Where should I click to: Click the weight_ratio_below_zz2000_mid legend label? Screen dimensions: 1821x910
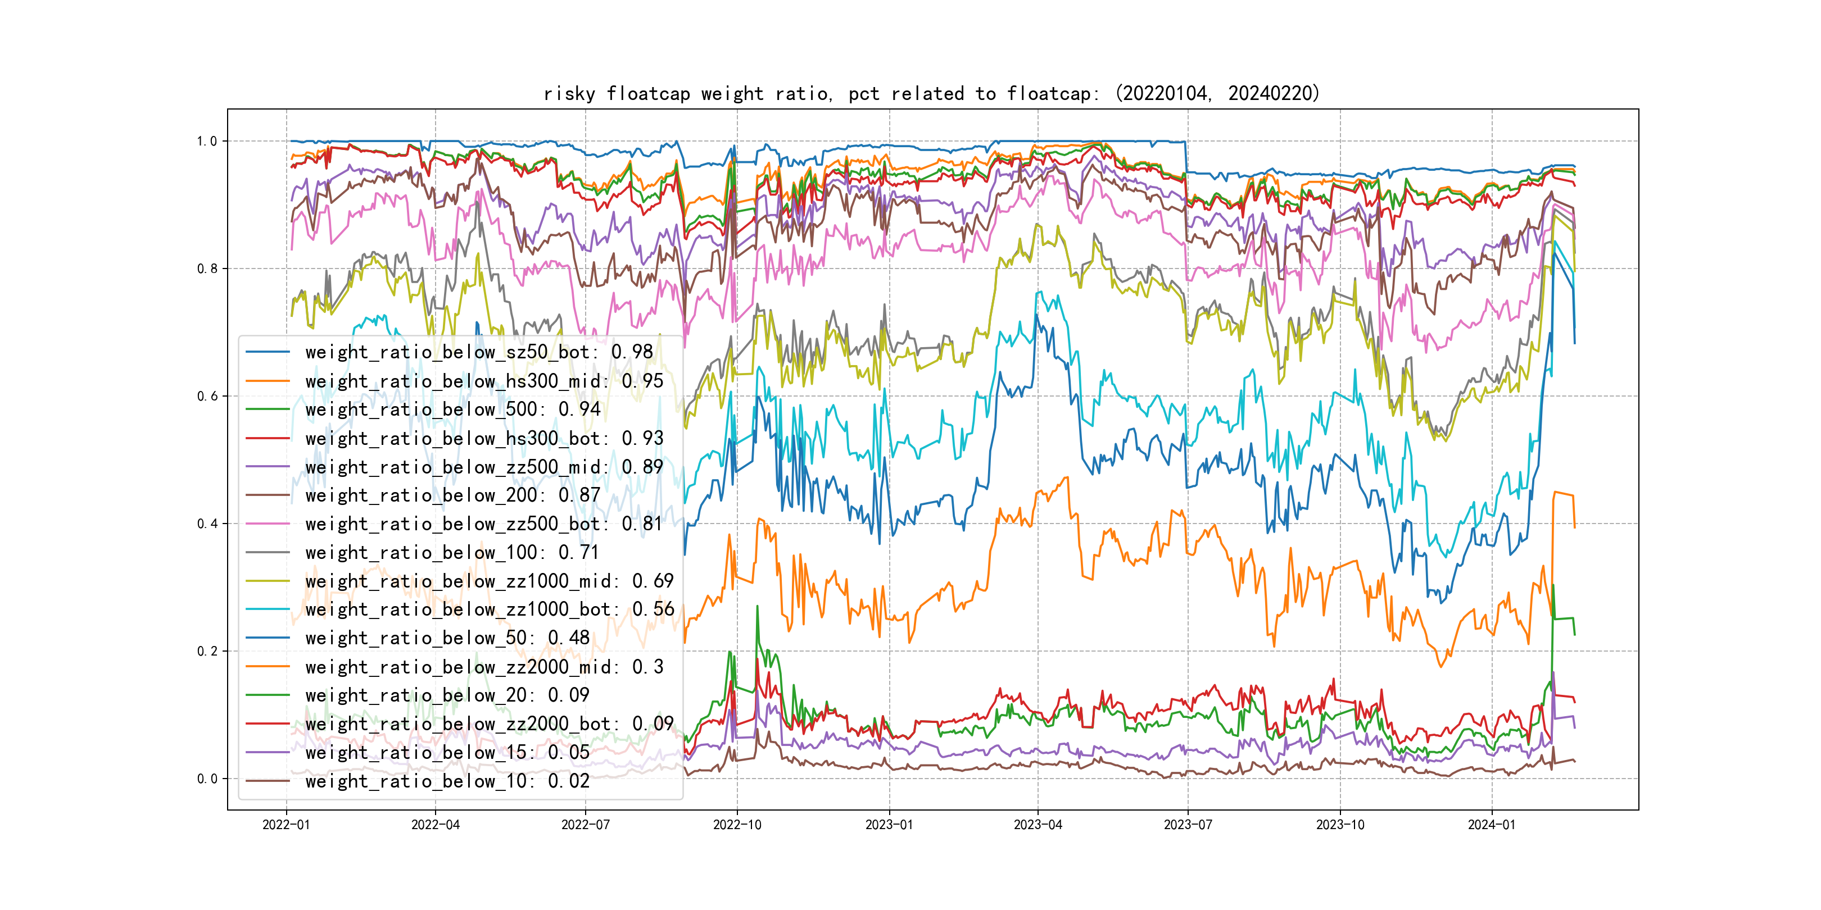[x=484, y=667]
